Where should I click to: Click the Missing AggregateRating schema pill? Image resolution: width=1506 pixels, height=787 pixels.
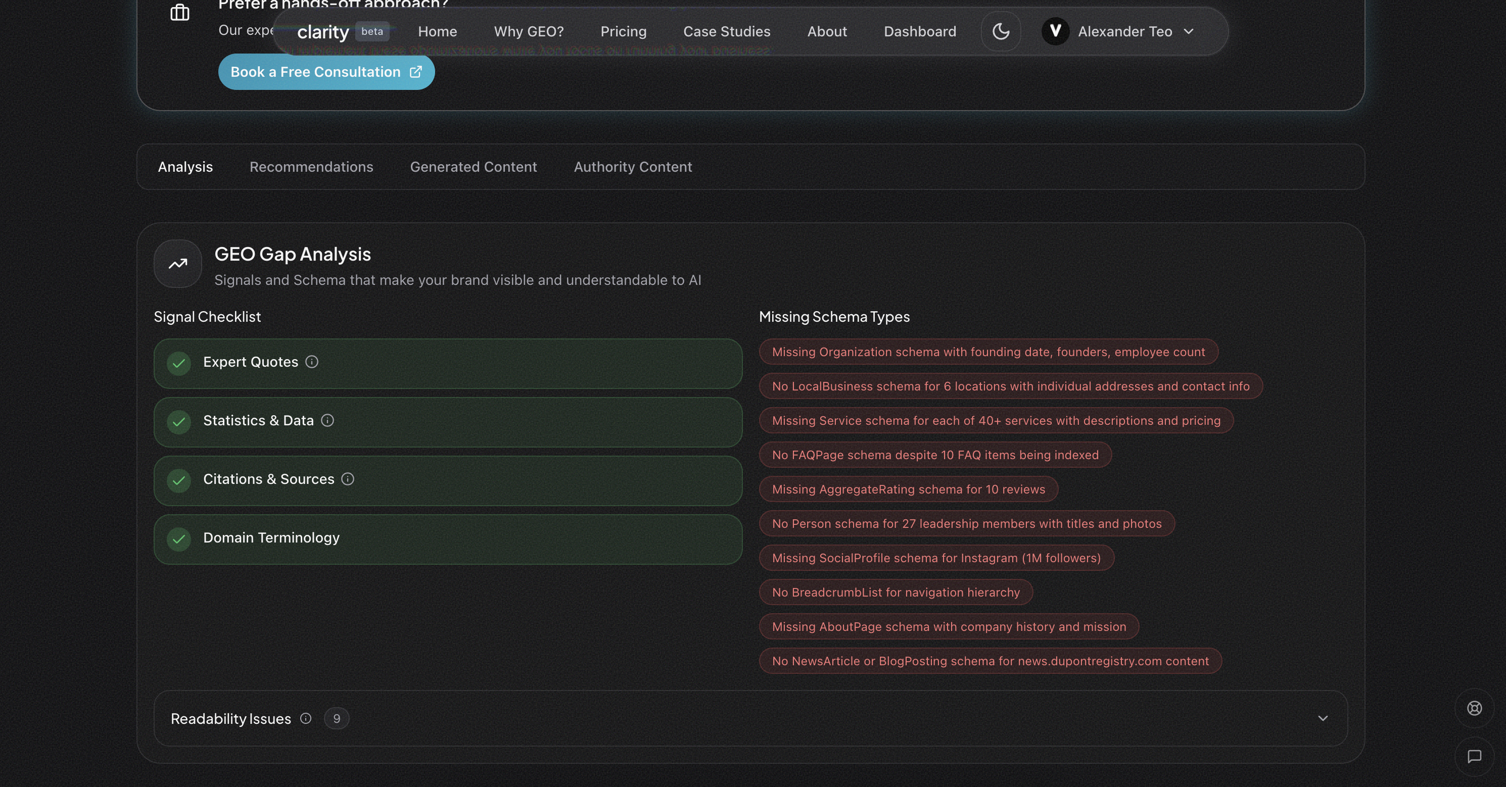(x=908, y=489)
